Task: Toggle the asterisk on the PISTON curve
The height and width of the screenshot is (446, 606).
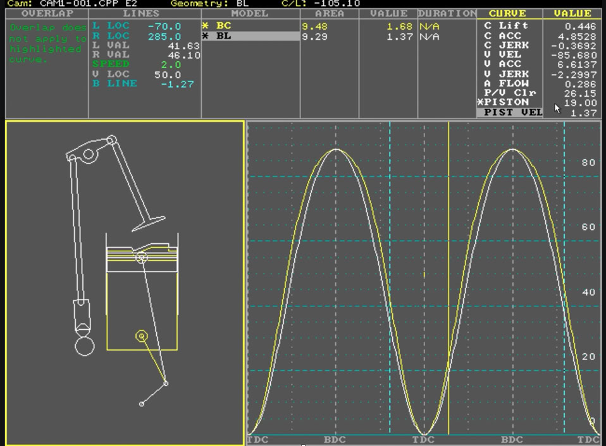Action: click(481, 102)
